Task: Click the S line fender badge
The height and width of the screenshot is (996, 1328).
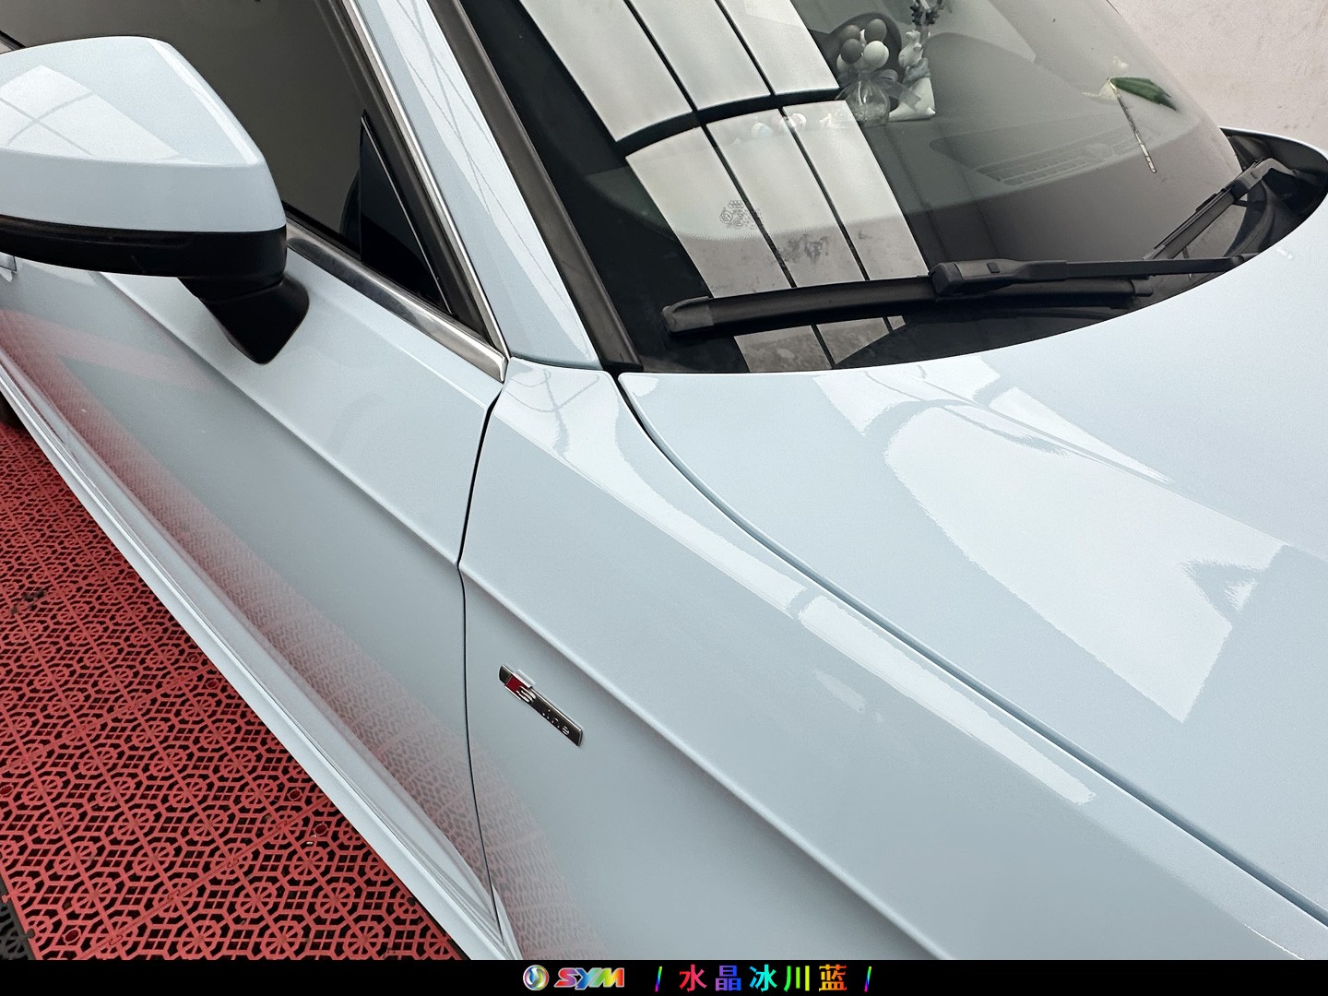Action: point(540,705)
